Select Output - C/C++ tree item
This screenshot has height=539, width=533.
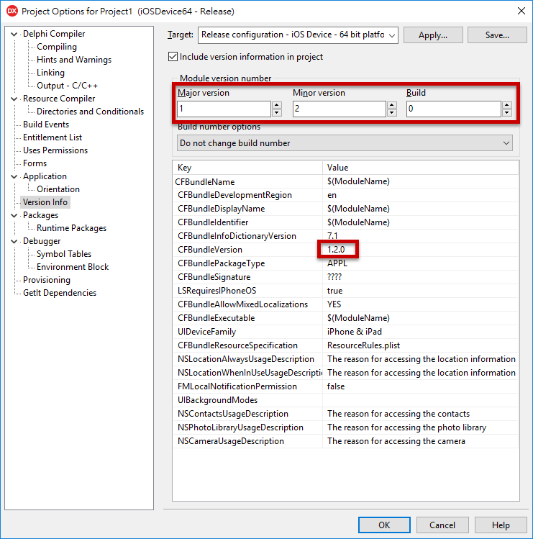67,86
